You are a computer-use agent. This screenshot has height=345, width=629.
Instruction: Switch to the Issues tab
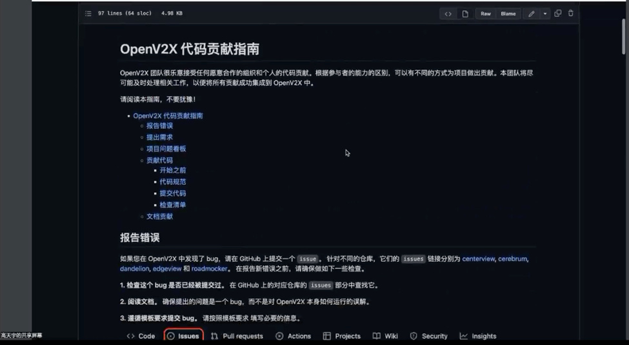(x=183, y=336)
